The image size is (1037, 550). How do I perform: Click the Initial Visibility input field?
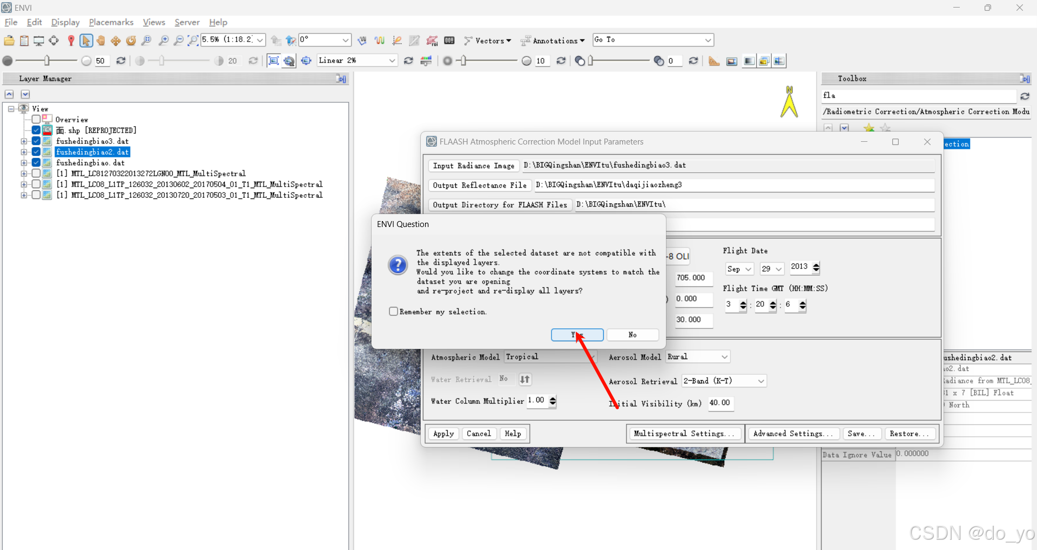tap(721, 403)
